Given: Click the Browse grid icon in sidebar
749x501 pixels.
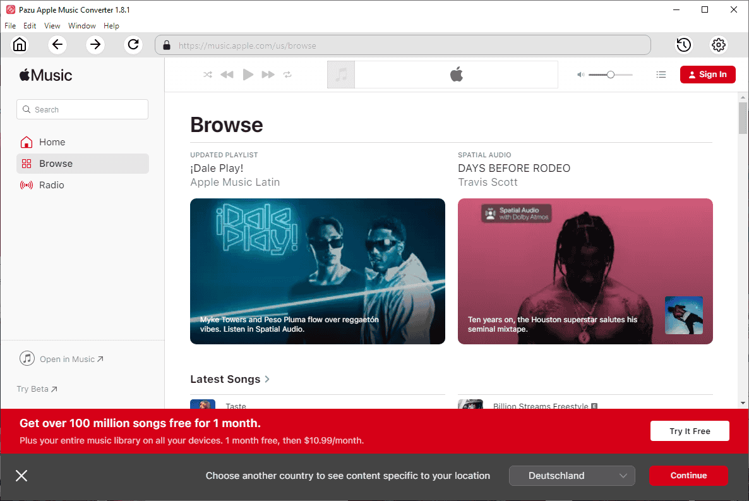Looking at the screenshot, I should [x=27, y=164].
